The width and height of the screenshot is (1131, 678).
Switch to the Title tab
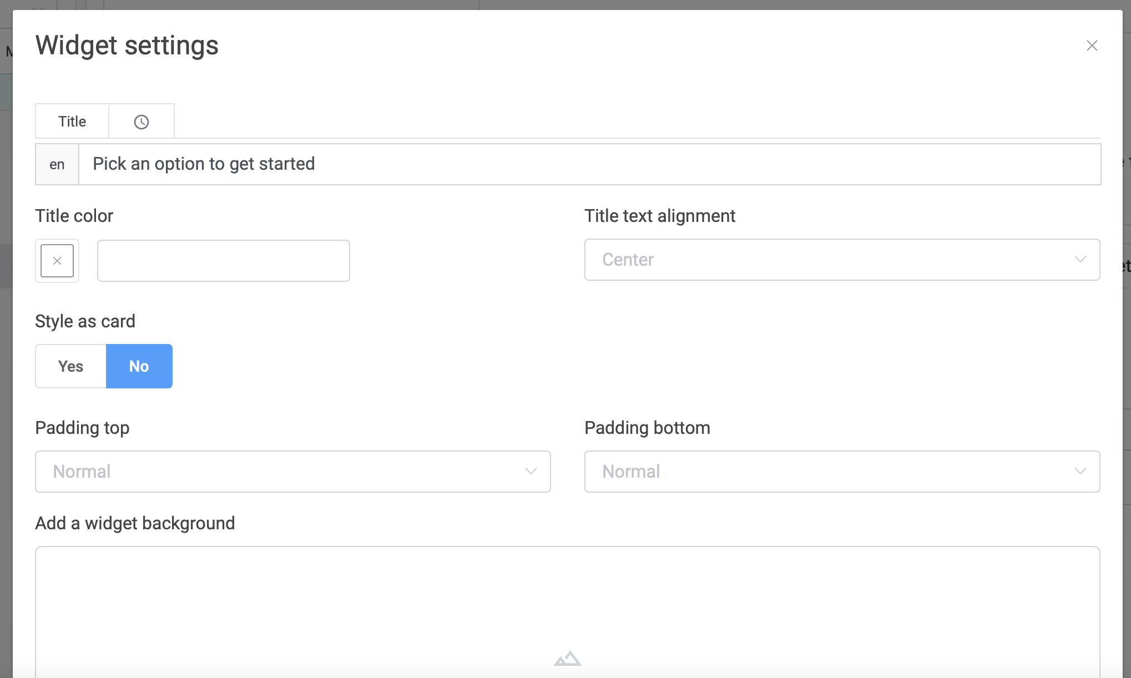coord(72,122)
